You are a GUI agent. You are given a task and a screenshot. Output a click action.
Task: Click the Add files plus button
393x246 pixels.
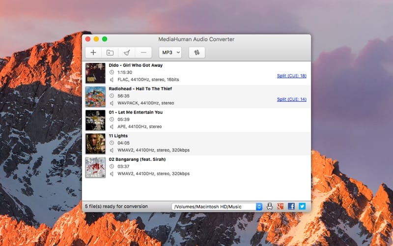[x=93, y=53]
